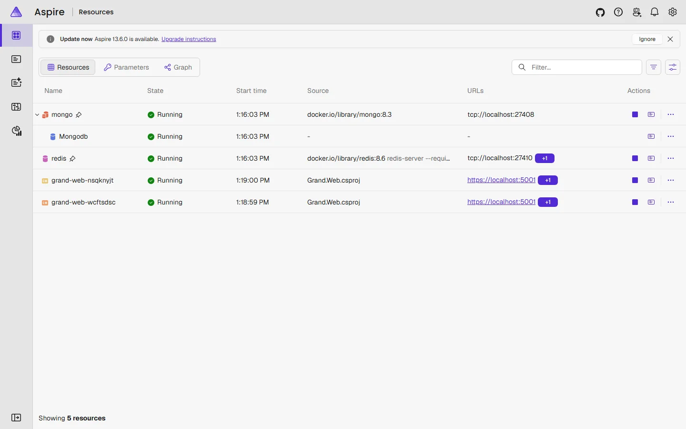The width and height of the screenshot is (686, 429).
Task: Expand the sidebar navigation panel
Action: click(16, 418)
